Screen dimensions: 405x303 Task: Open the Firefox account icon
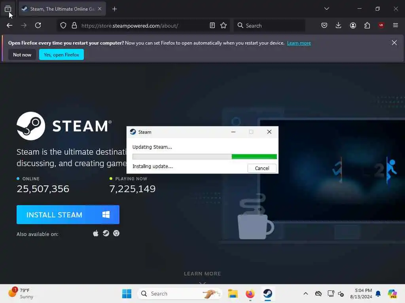(x=353, y=26)
